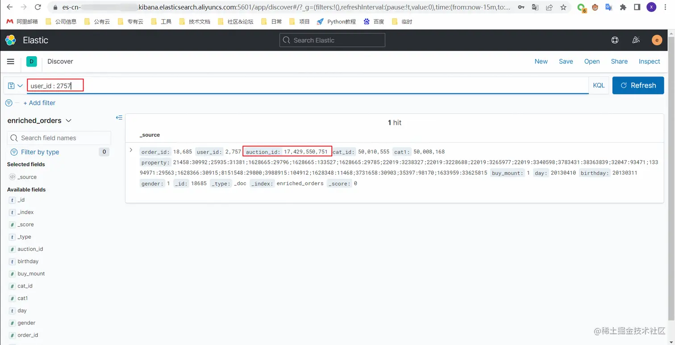Select _index field in the list
The image size is (675, 345).
click(25, 212)
